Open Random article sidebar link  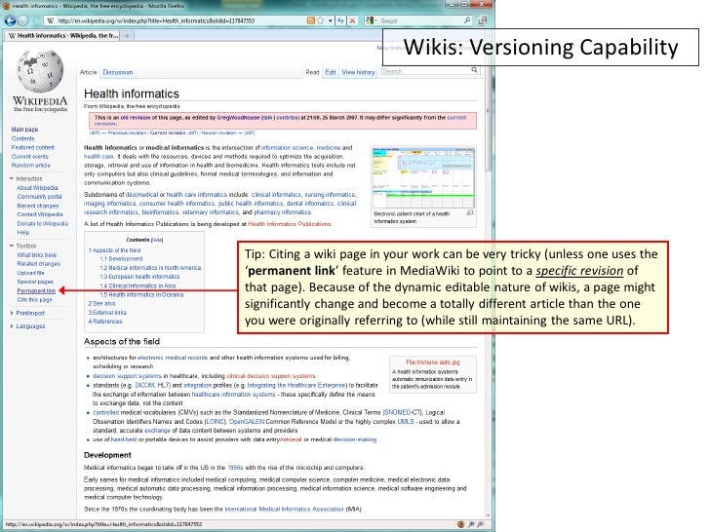31,165
